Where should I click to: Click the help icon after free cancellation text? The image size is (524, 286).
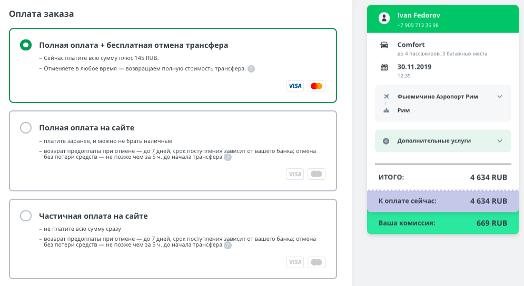pyautogui.click(x=251, y=69)
